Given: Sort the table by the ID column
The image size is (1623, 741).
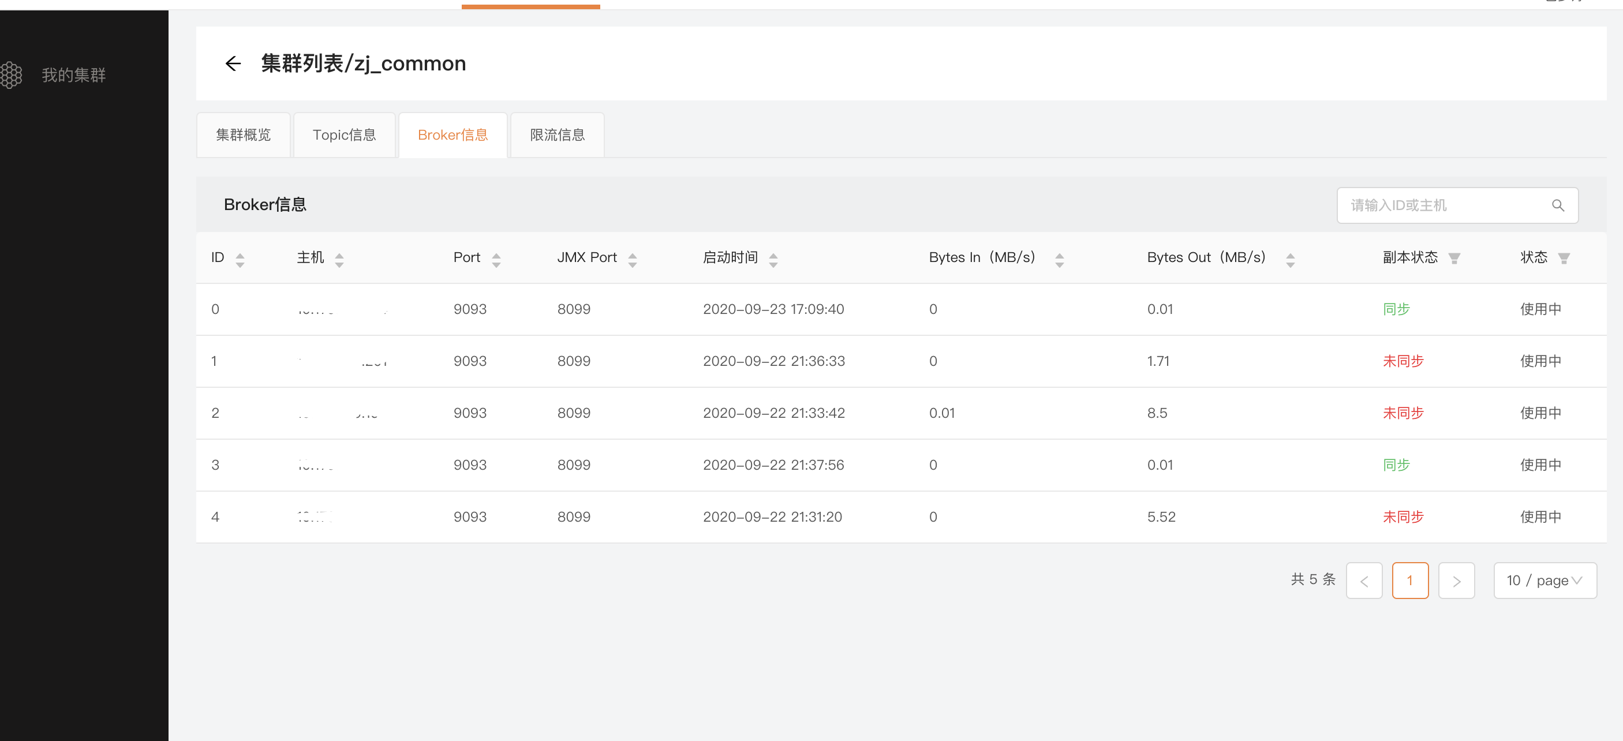Looking at the screenshot, I should pyautogui.click(x=240, y=260).
